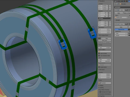Toggle Lock to Cursor checkbox

click(99, 53)
